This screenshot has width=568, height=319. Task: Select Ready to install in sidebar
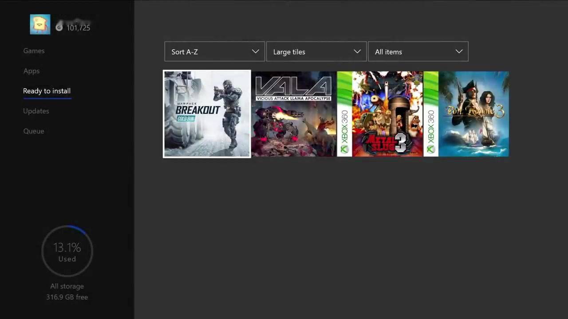[47, 91]
